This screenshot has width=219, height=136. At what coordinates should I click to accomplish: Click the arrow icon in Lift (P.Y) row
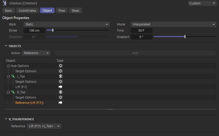tap(60, 87)
